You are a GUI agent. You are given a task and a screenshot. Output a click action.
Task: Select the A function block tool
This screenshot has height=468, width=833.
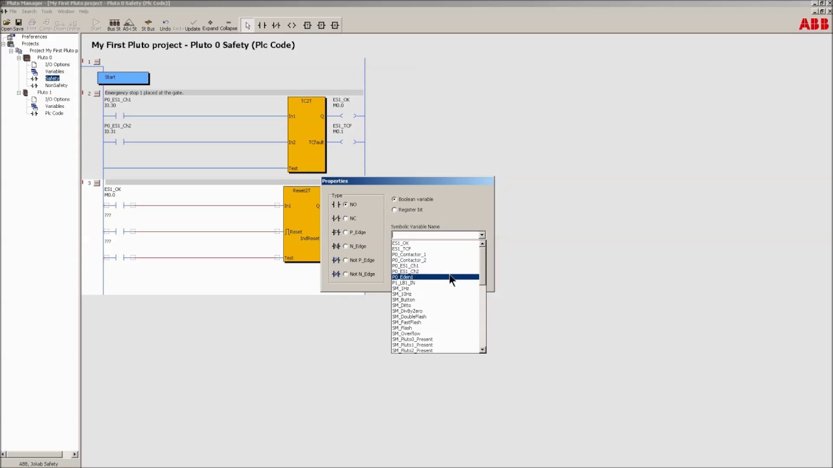[x=335, y=25]
